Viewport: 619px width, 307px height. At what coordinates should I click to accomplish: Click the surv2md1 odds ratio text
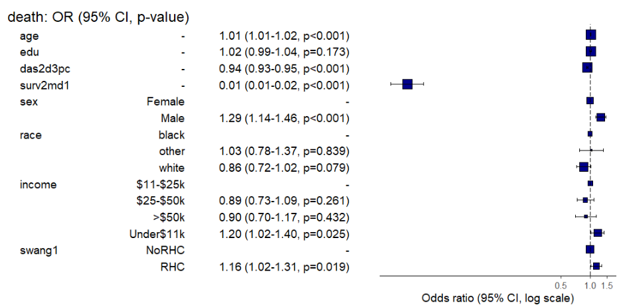pyautogui.click(x=284, y=85)
